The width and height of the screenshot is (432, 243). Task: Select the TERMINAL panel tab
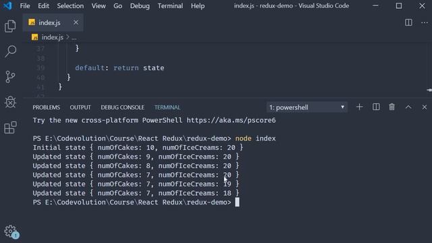click(x=167, y=107)
